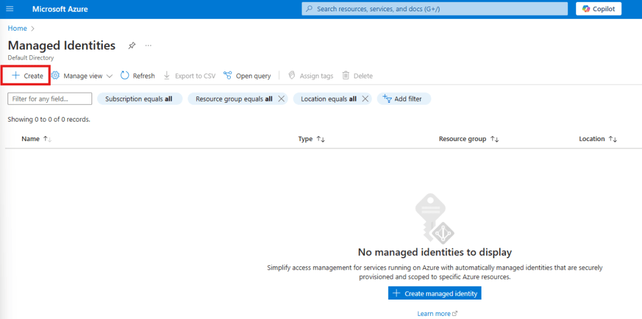Pin Managed Identities to dashboard
The width and height of the screenshot is (642, 319).
132,46
